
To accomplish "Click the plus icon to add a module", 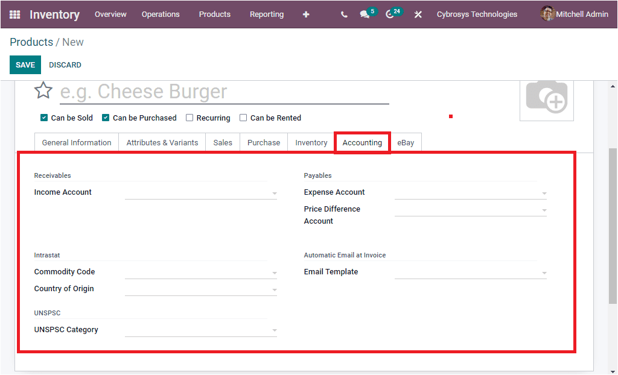I will (x=306, y=14).
